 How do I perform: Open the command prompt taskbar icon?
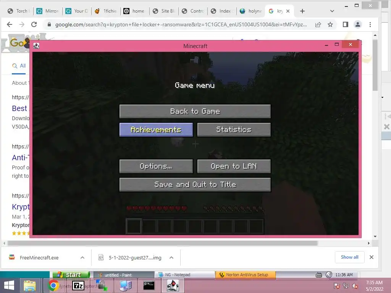149,285
